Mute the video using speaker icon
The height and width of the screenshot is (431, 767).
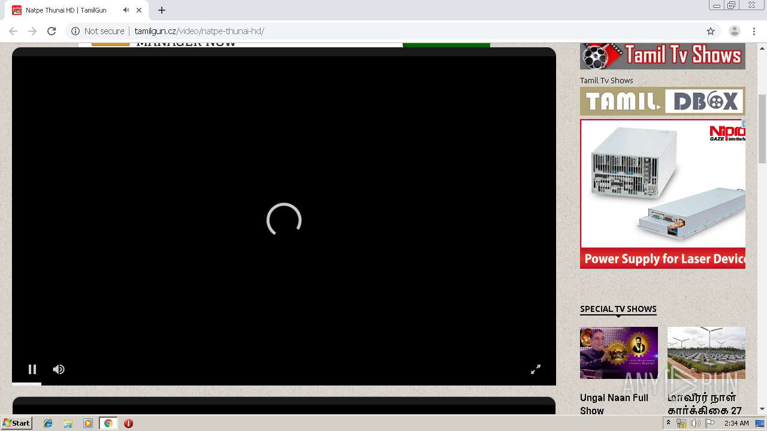pyautogui.click(x=59, y=369)
